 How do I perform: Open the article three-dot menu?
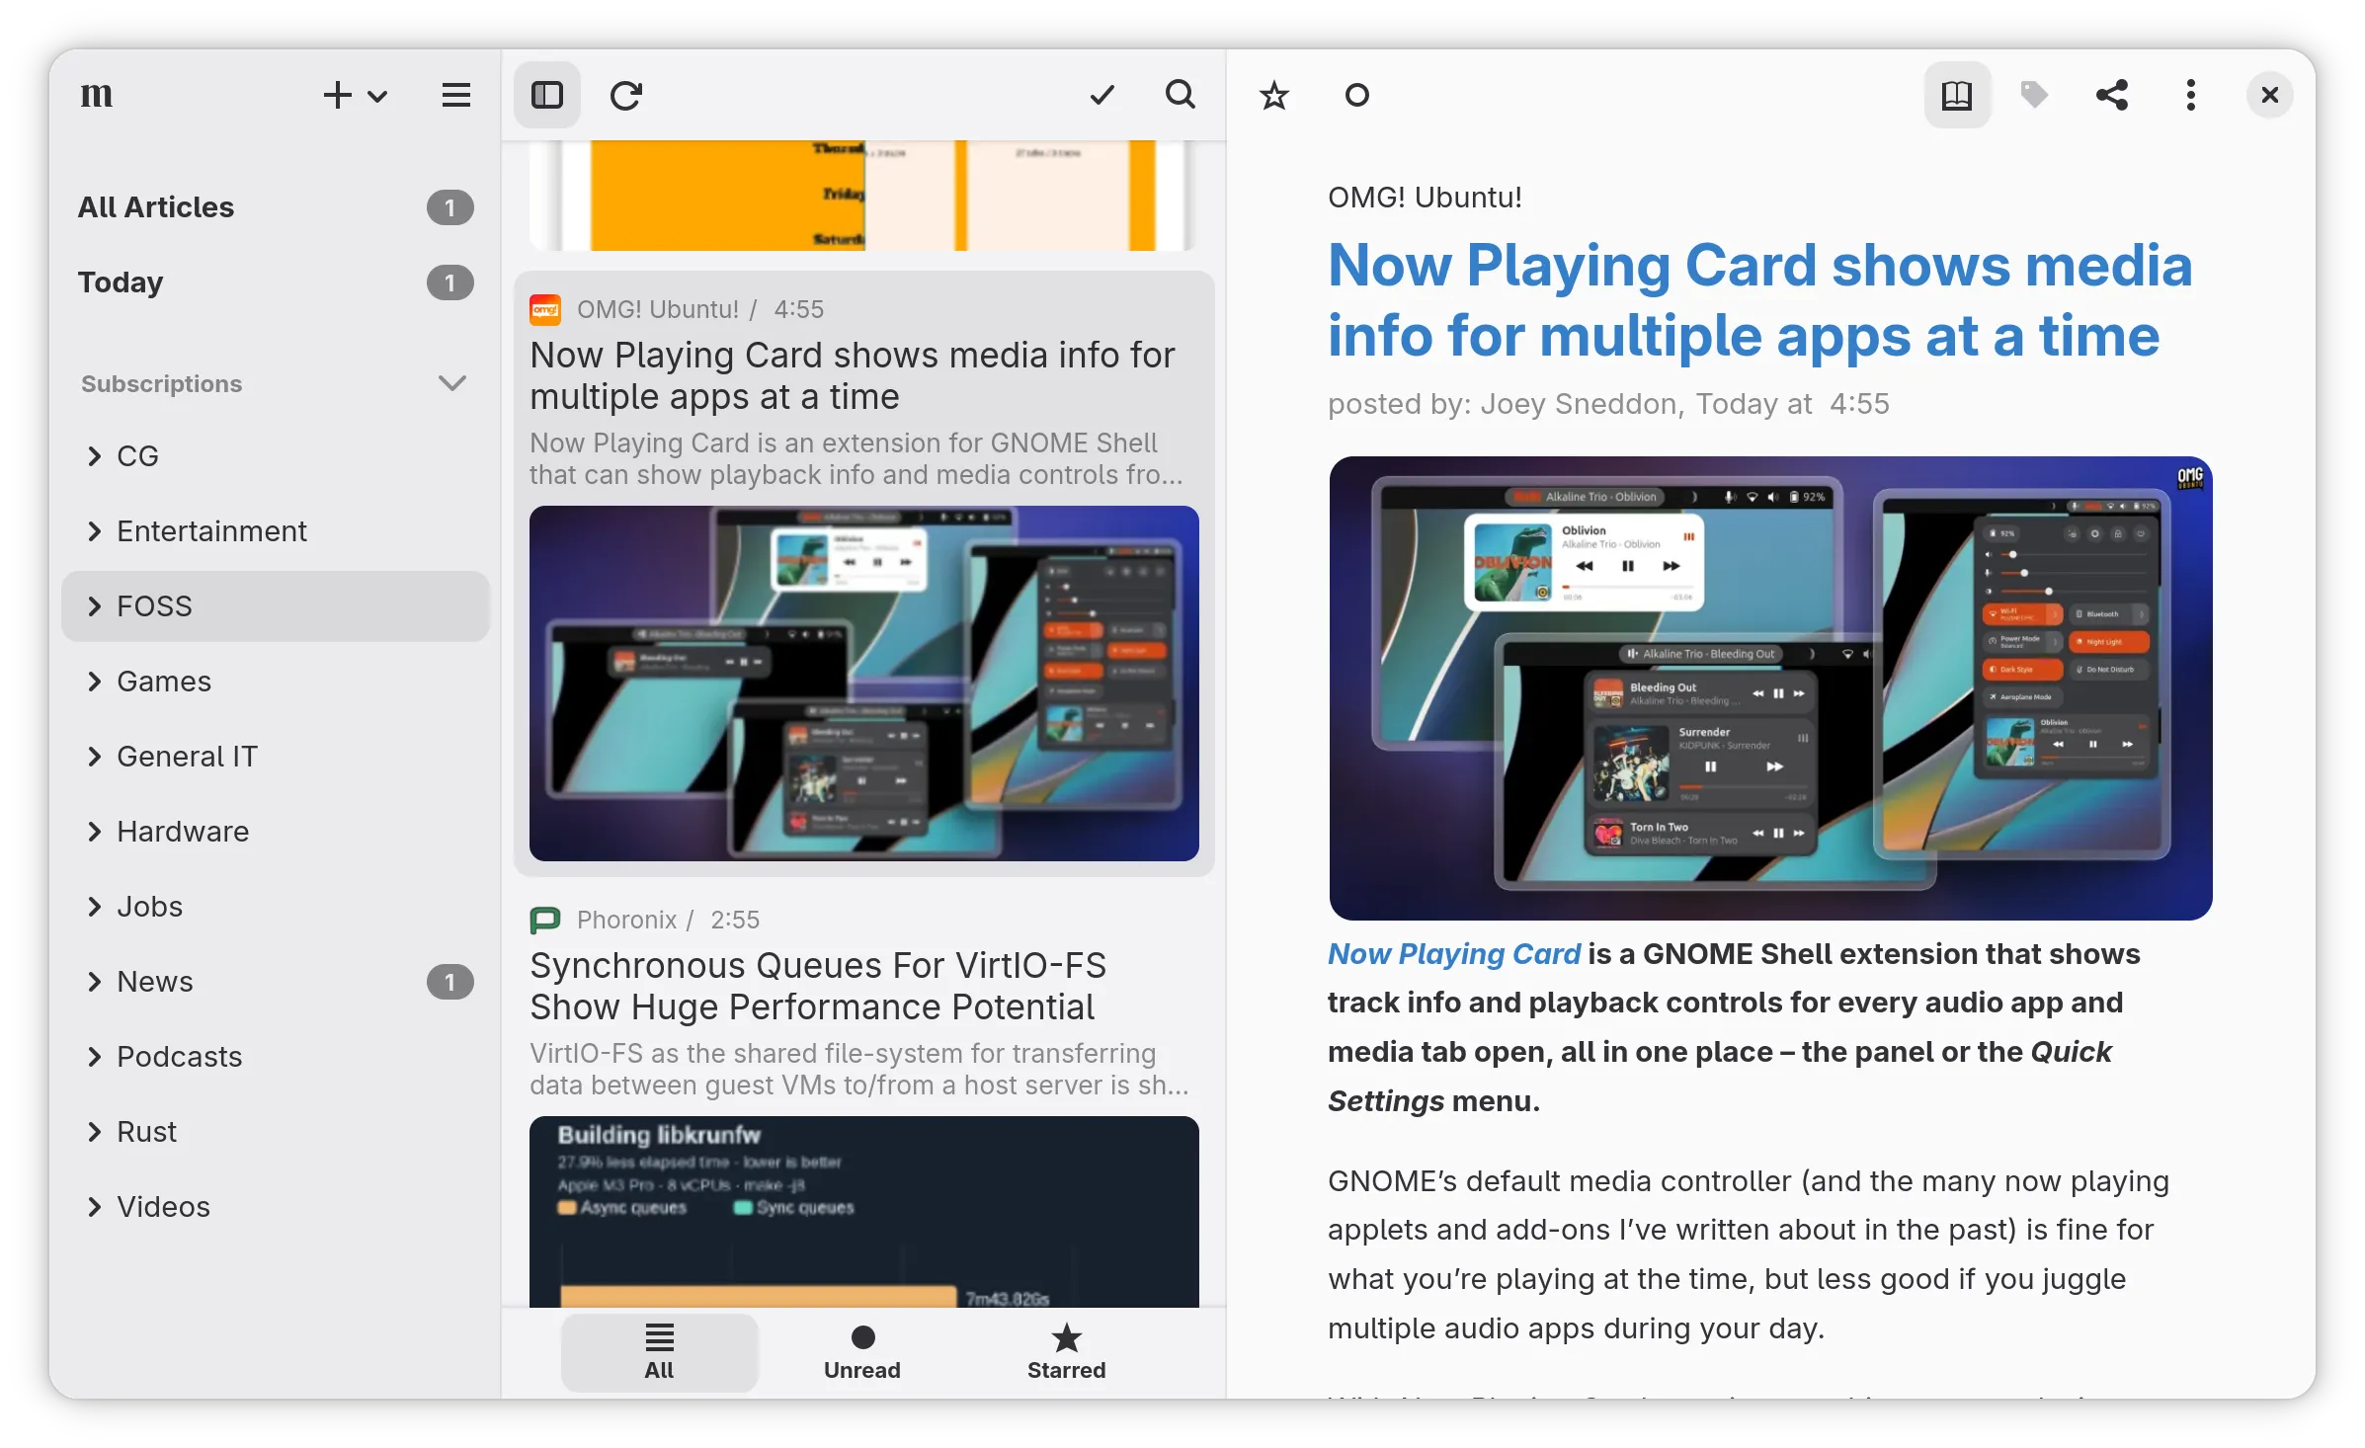2190,96
